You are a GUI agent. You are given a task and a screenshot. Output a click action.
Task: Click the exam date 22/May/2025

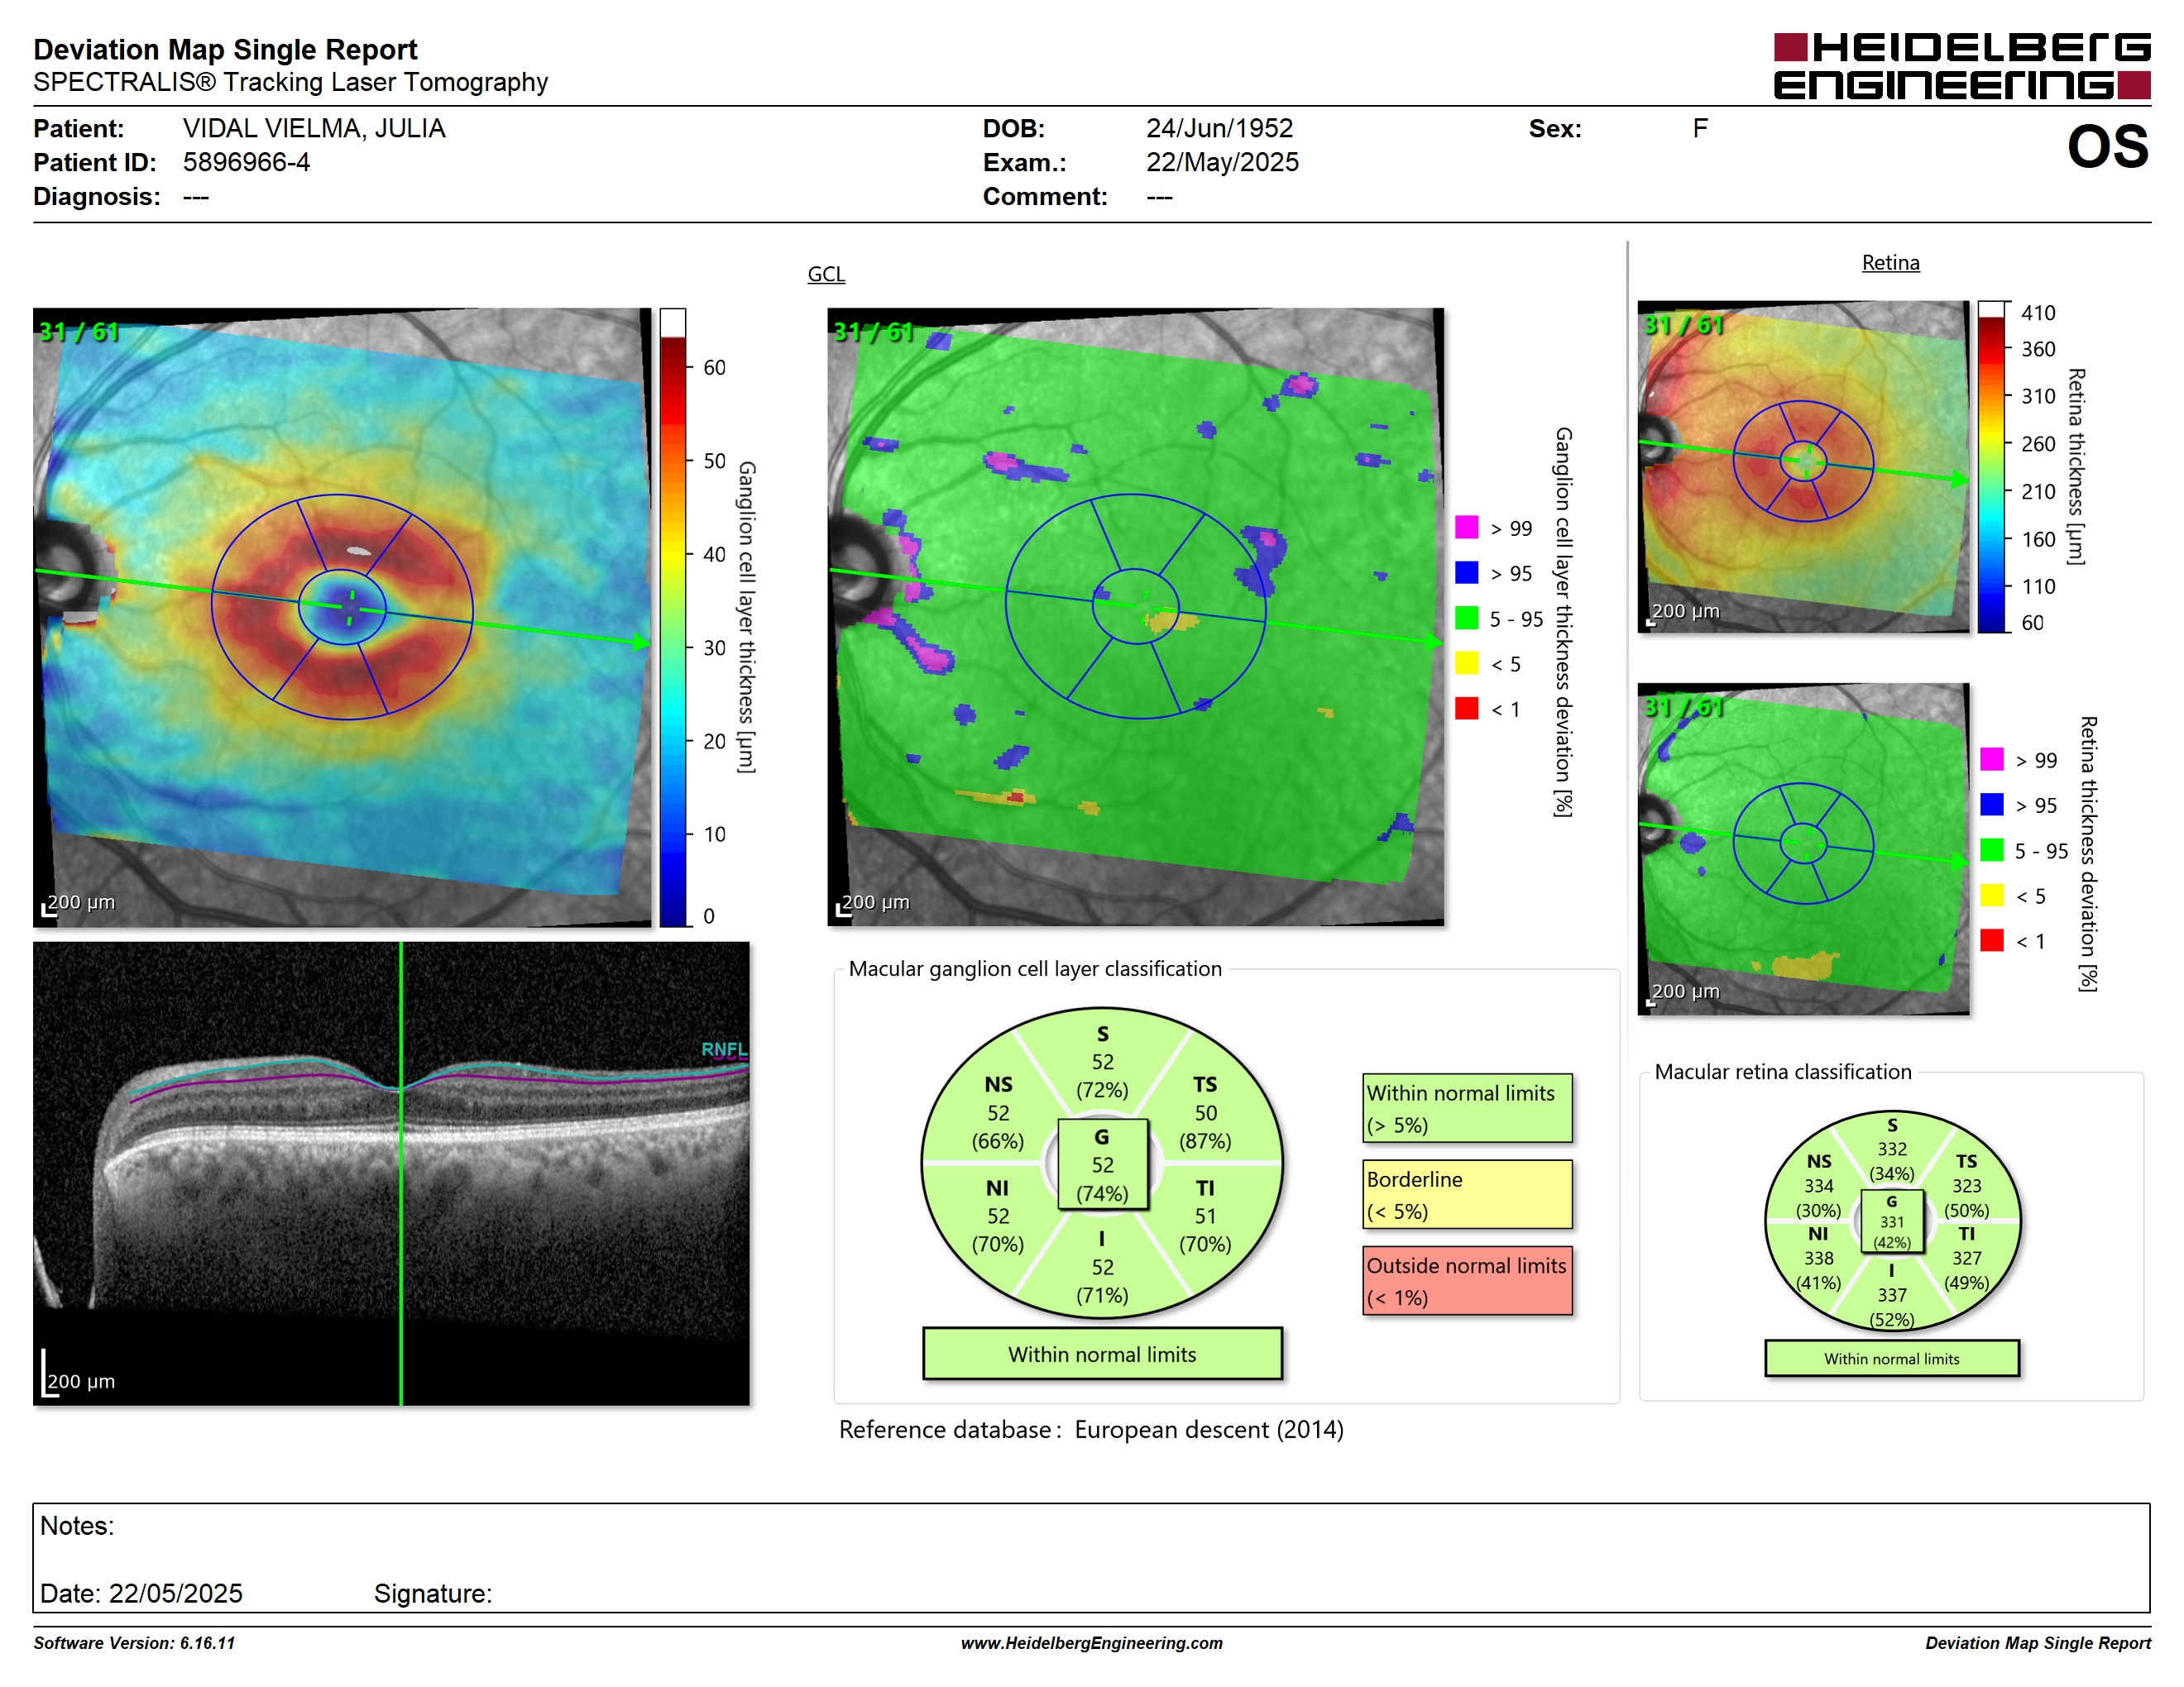(x=1222, y=163)
